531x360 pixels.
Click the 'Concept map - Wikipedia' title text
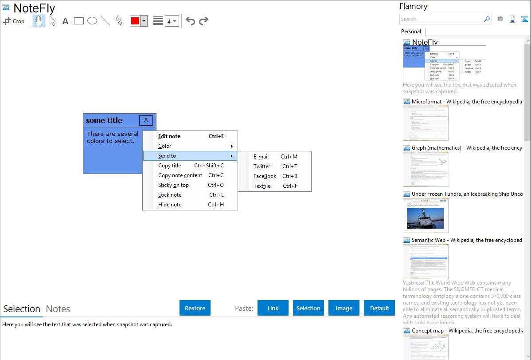(x=467, y=331)
